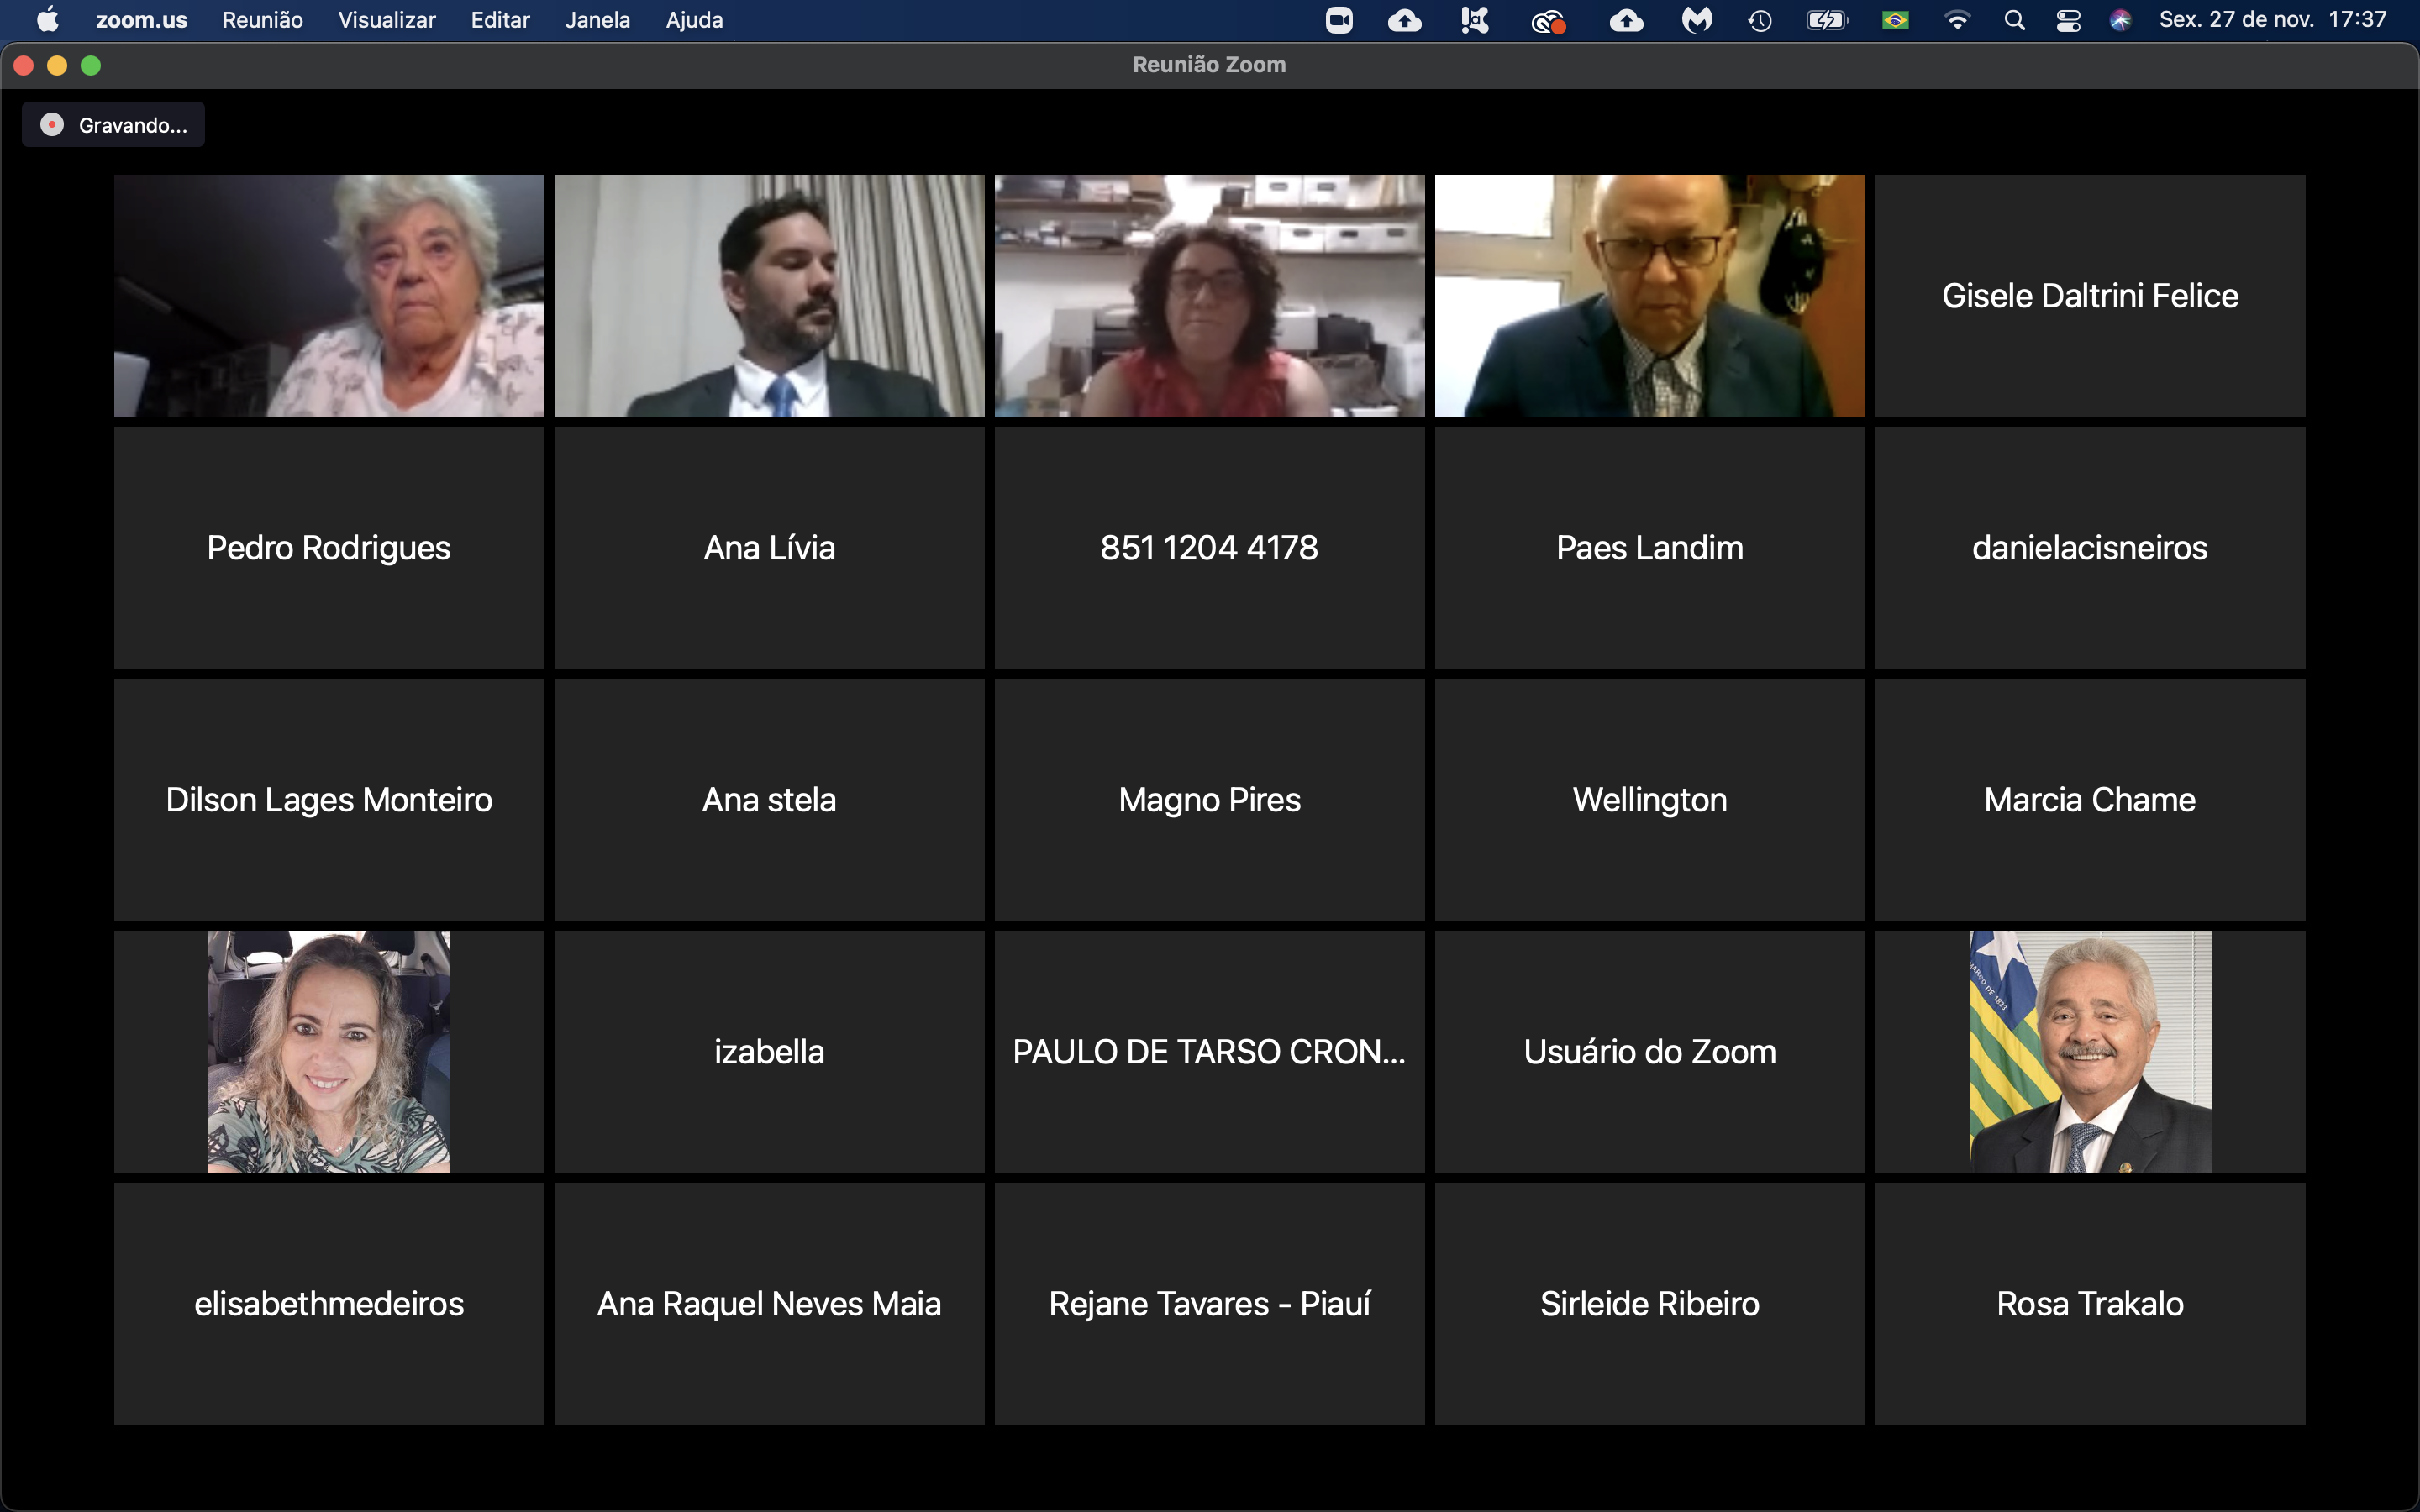Close the Reunião Zoom window

(x=24, y=65)
